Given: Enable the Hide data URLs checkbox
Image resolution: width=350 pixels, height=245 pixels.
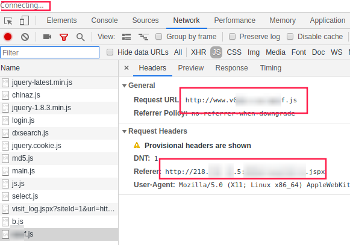Looking at the screenshot, I should click(110, 52).
